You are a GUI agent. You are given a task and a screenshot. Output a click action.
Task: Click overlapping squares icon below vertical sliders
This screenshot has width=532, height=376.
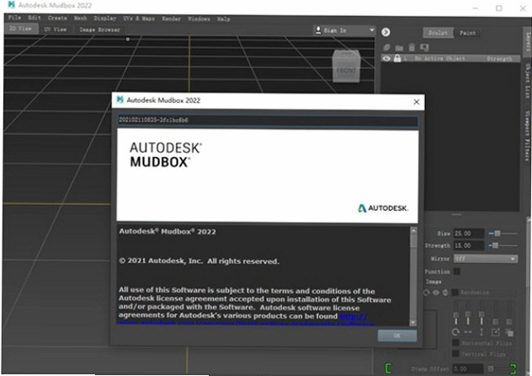click(x=509, y=332)
